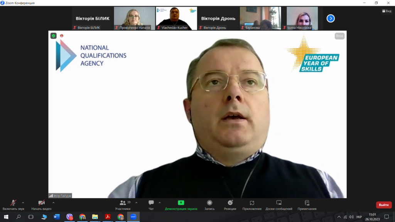The image size is (395, 222).
Task: Click the green encryption shield icon
Action: click(x=54, y=36)
